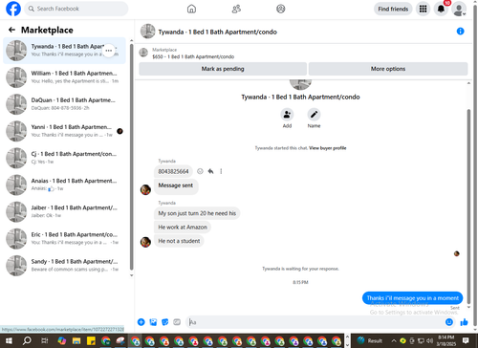This screenshot has height=348, width=478.
Task: Go to the Facebook logo home
Action: pyautogui.click(x=13, y=9)
